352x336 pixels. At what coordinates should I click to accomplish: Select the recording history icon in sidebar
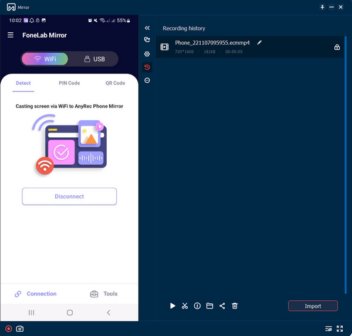click(x=147, y=67)
